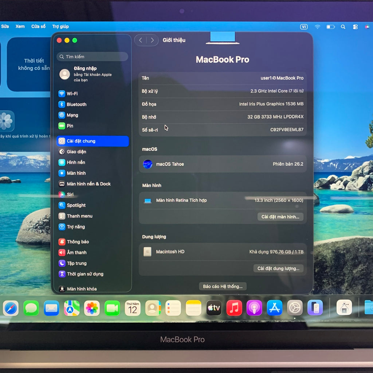This screenshot has width=373, height=373.
Task: Click the Cài đặt màn hình button
Action: click(280, 217)
